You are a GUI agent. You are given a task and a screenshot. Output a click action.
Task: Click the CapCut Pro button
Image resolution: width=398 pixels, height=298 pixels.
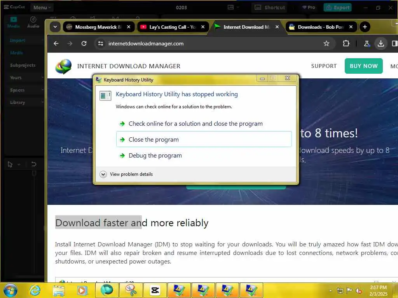[309, 7]
